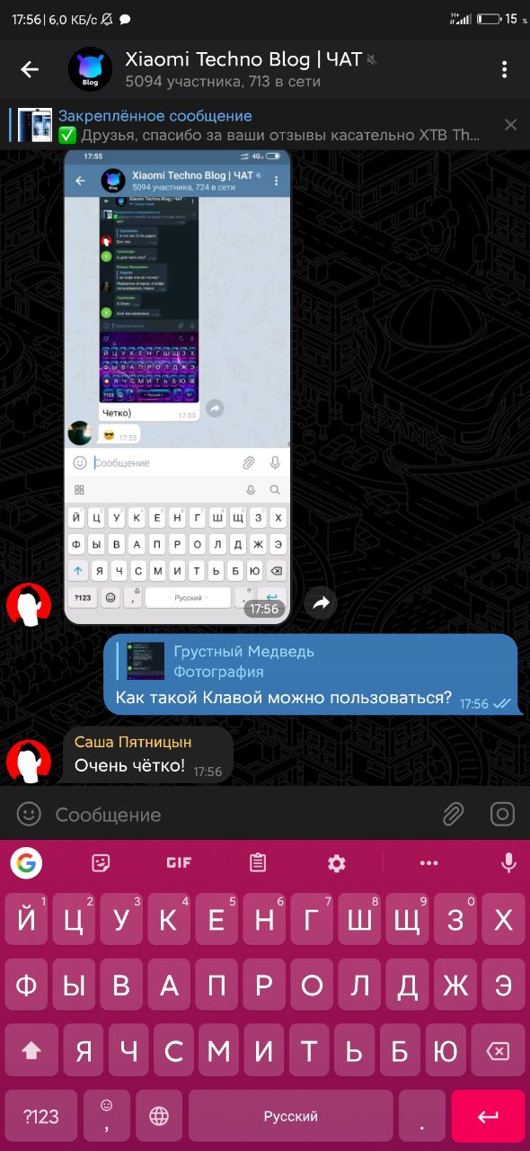Switch the keyboard to ?123 symbols

click(x=40, y=1116)
